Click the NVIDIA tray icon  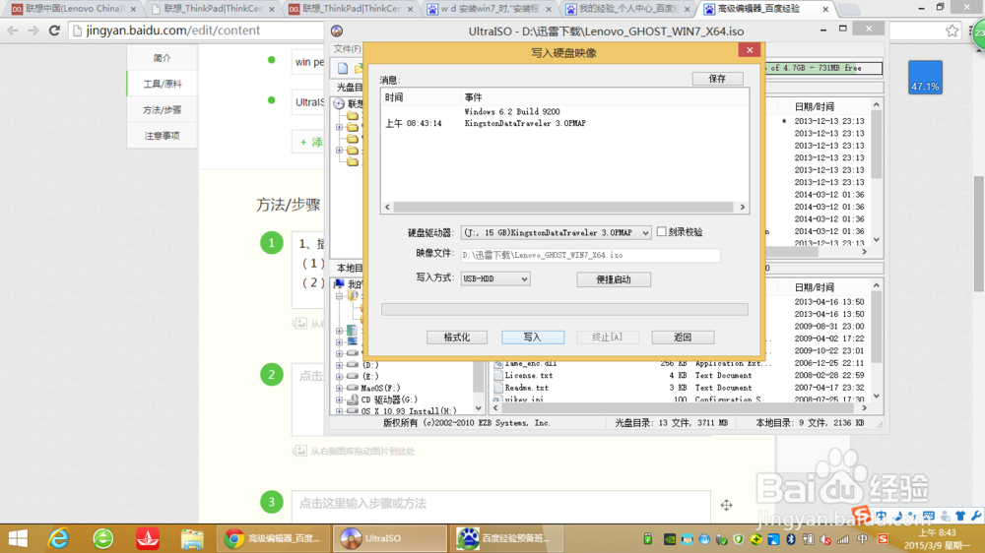pyautogui.click(x=670, y=539)
